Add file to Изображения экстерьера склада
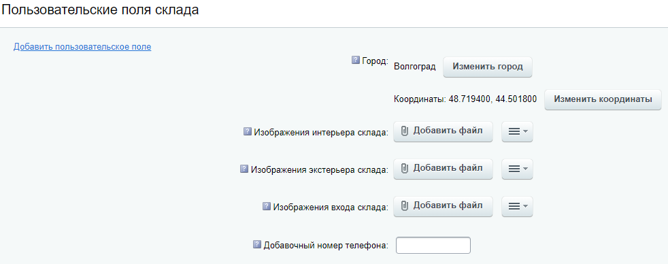668x264 pixels. click(443, 169)
